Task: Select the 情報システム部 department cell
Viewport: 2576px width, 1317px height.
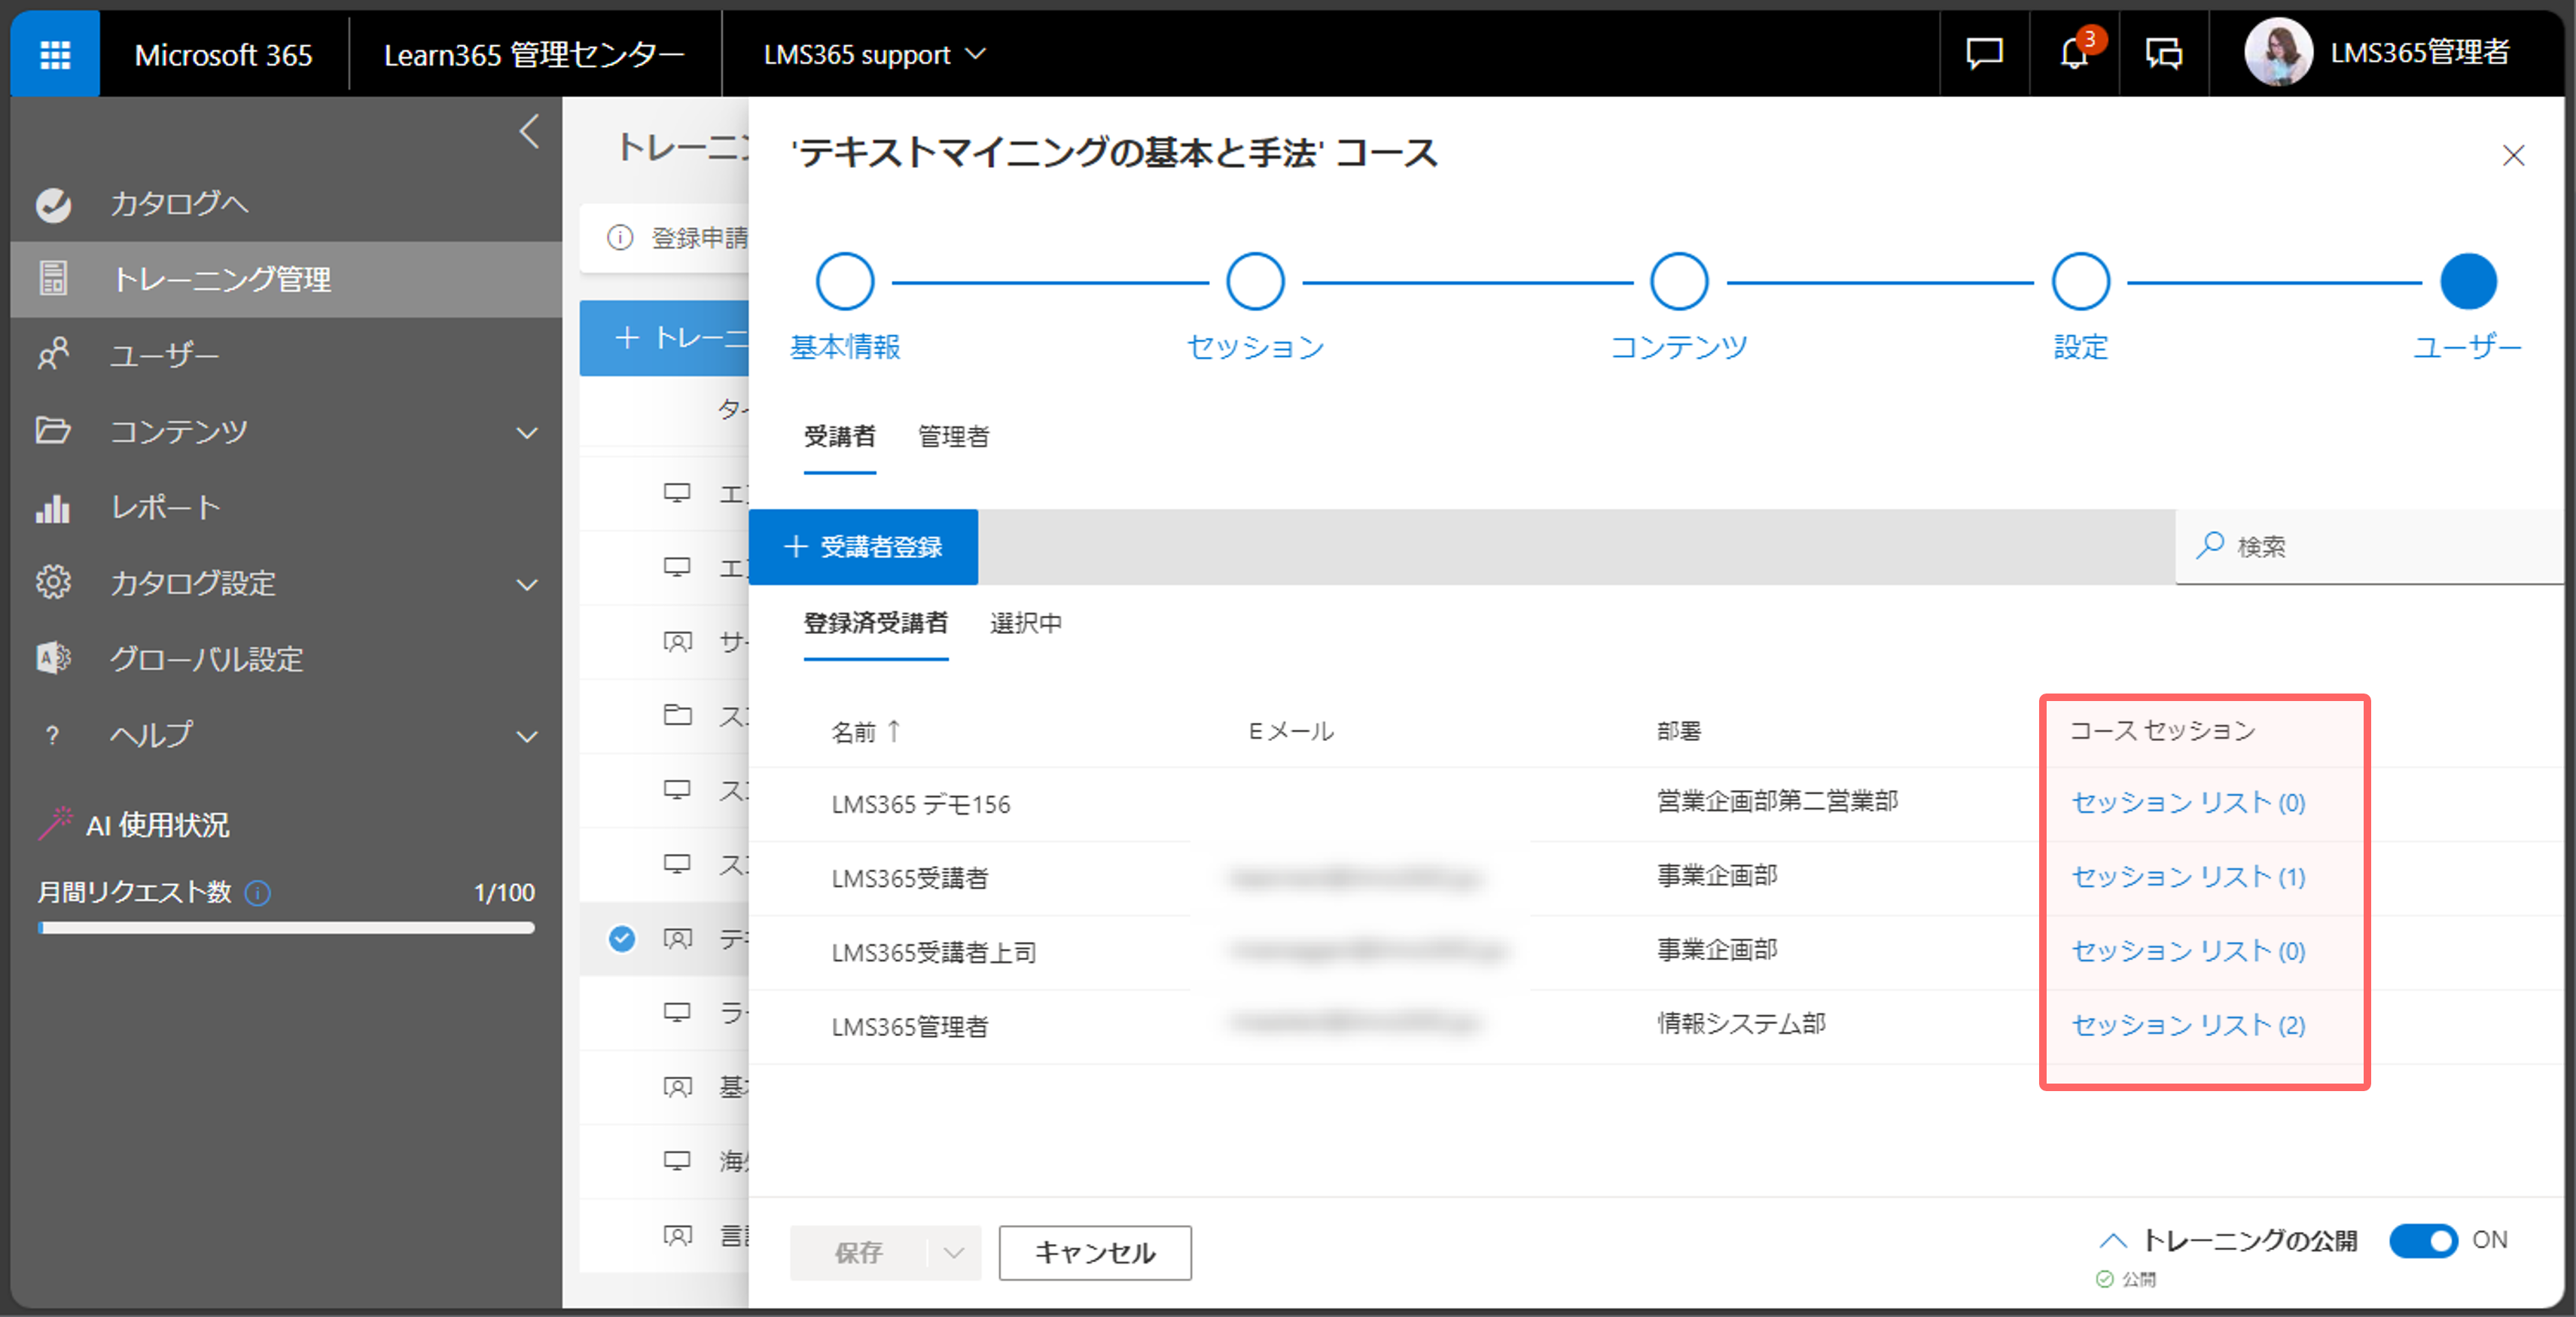Action: pyautogui.click(x=1741, y=1023)
